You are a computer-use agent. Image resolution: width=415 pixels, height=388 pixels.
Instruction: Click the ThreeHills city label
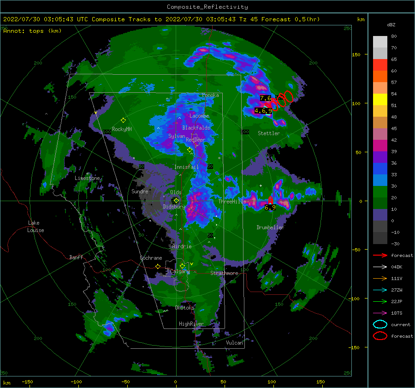pos(232,202)
